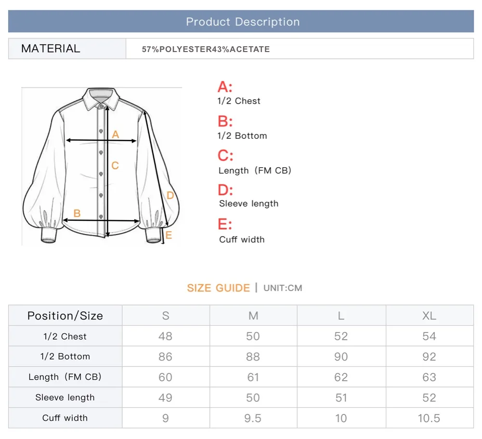Click the Cuff width value 9.5 for M
Viewport: 482px width, 439px height.
pos(253,418)
